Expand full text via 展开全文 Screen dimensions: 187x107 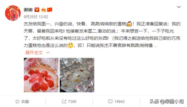[34, 52]
